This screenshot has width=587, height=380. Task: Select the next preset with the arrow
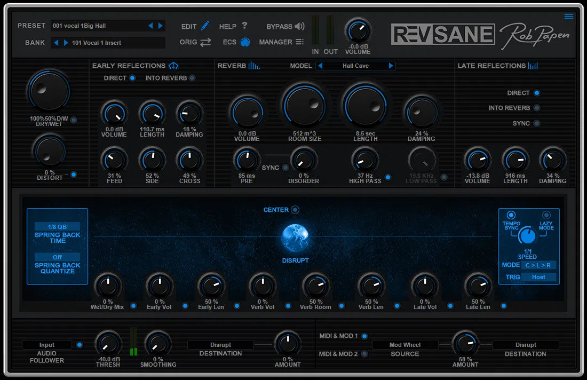coord(160,25)
